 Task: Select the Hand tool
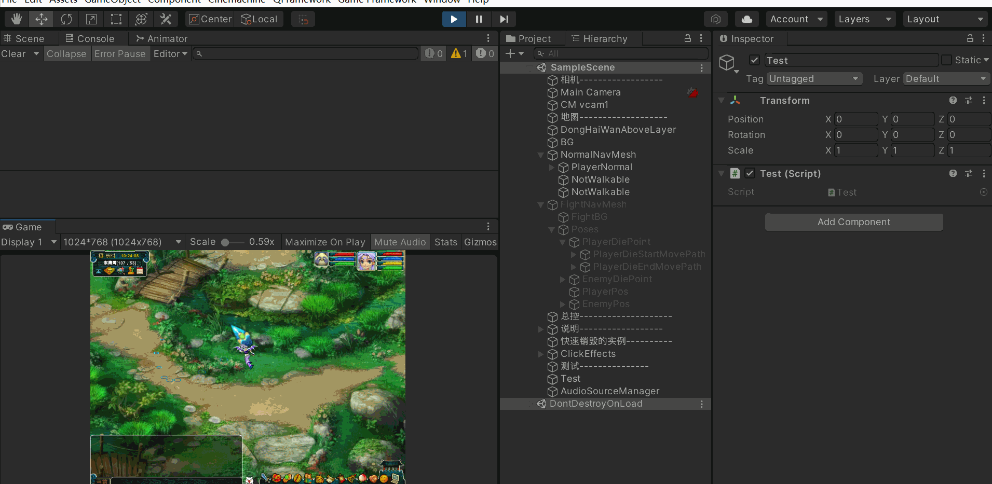coord(17,19)
